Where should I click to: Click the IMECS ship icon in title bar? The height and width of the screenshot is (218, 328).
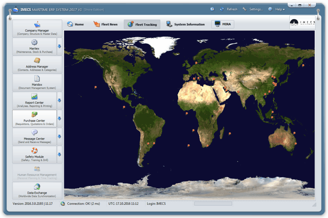click(x=16, y=10)
